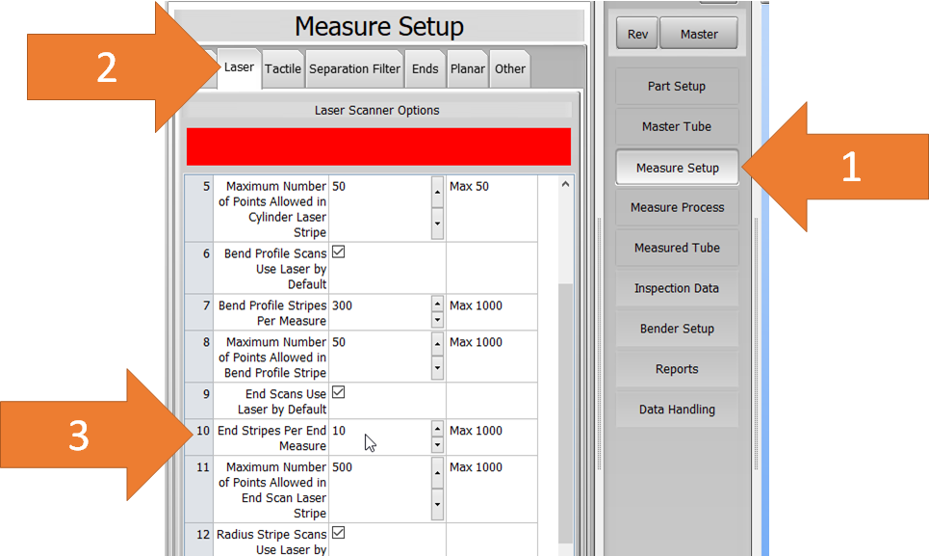Increase End Stripes Per End Measure value
The width and height of the screenshot is (929, 556).
437,429
